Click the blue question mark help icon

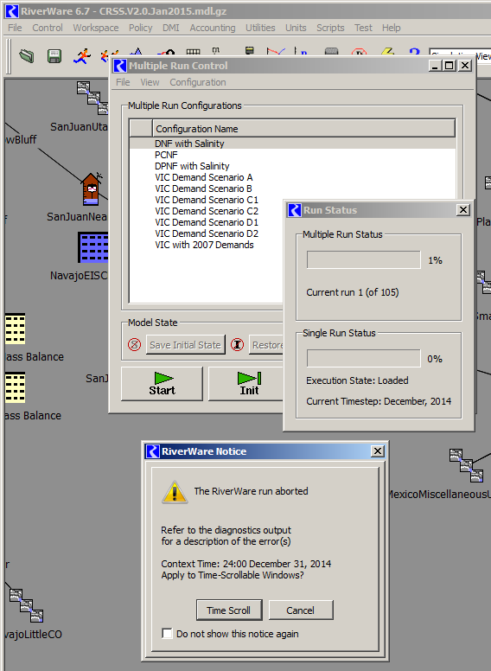click(414, 52)
